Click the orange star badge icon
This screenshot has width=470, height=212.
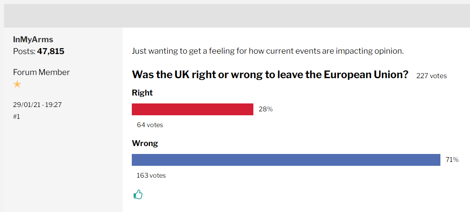(17, 84)
